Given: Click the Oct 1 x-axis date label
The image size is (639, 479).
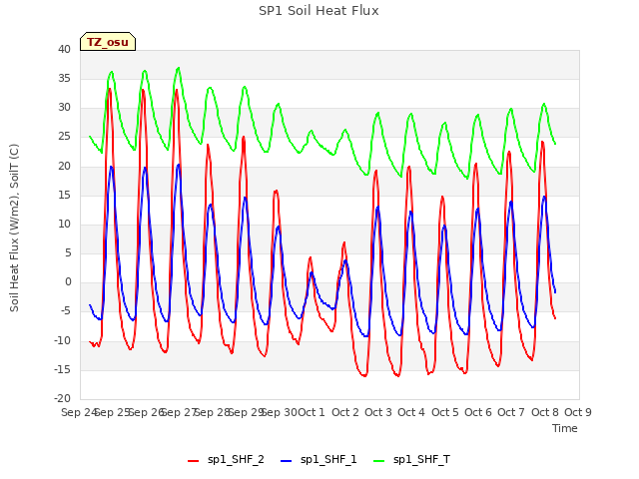Looking at the screenshot, I should 312,412.
